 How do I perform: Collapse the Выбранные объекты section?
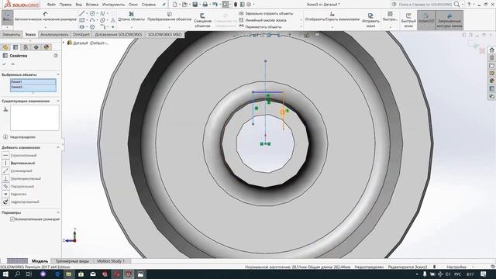click(58, 74)
